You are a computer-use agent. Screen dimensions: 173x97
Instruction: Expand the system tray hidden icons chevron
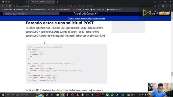[137, 95]
